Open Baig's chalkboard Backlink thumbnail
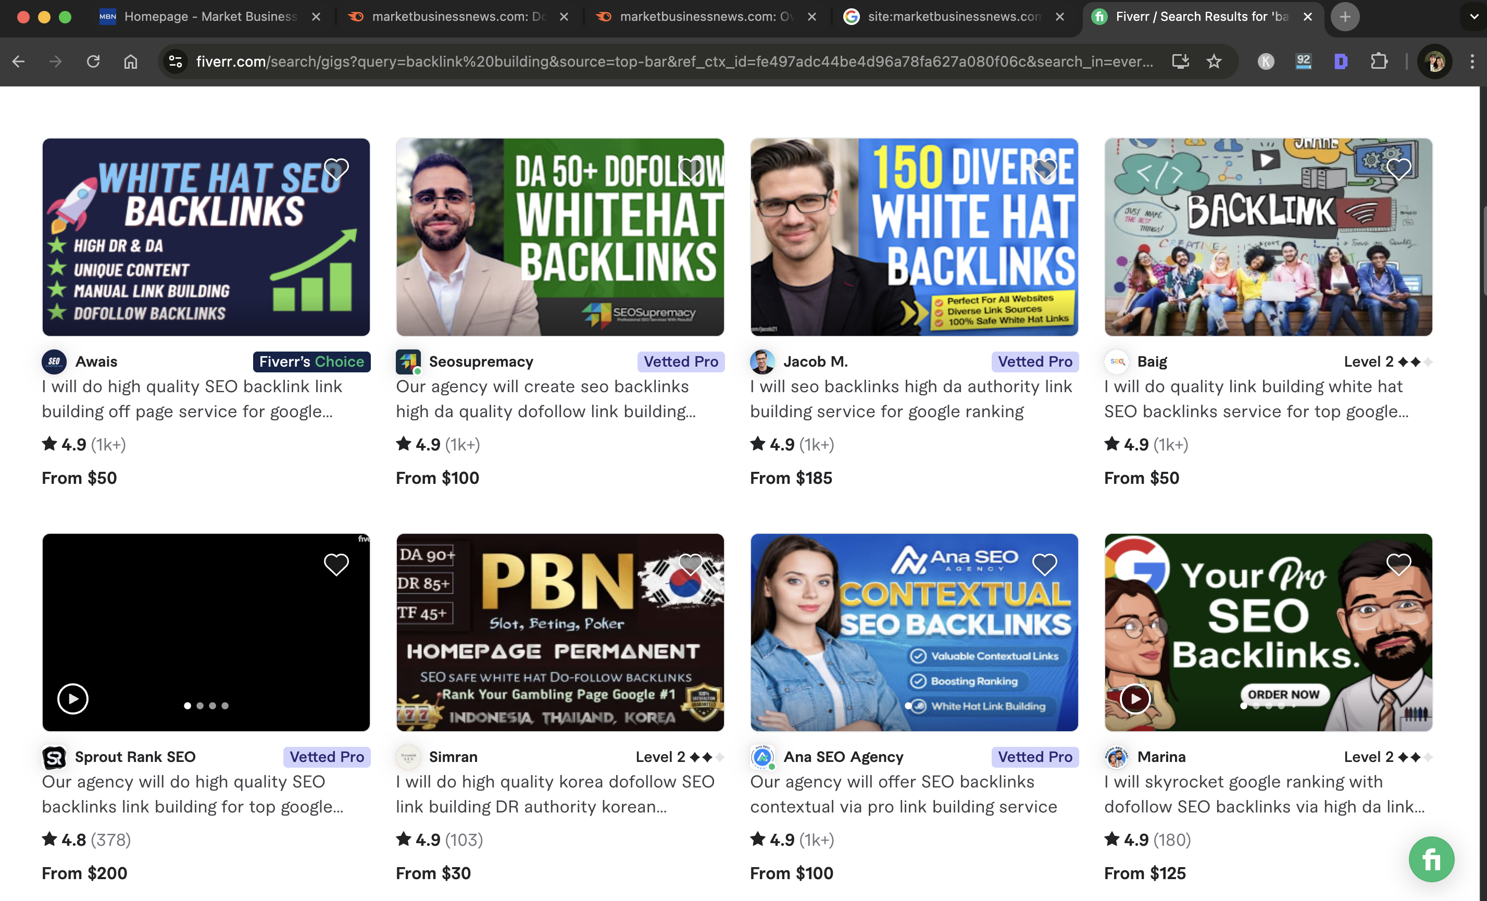This screenshot has width=1487, height=901. [x=1268, y=237]
